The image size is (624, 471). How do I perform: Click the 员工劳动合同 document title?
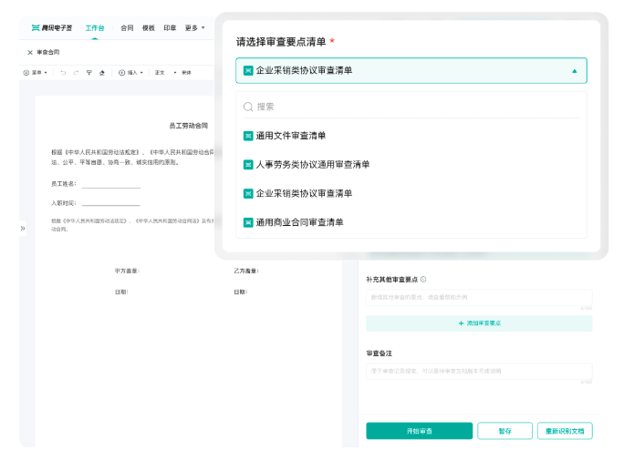pos(189,126)
